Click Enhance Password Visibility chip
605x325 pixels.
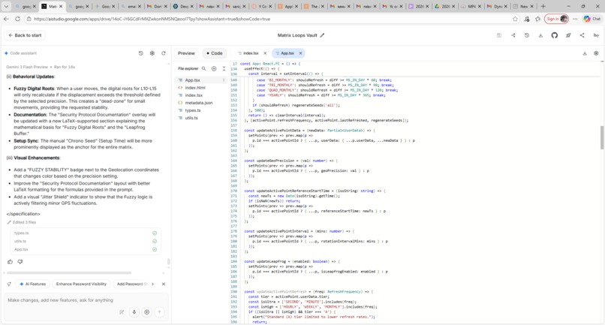(x=81, y=284)
